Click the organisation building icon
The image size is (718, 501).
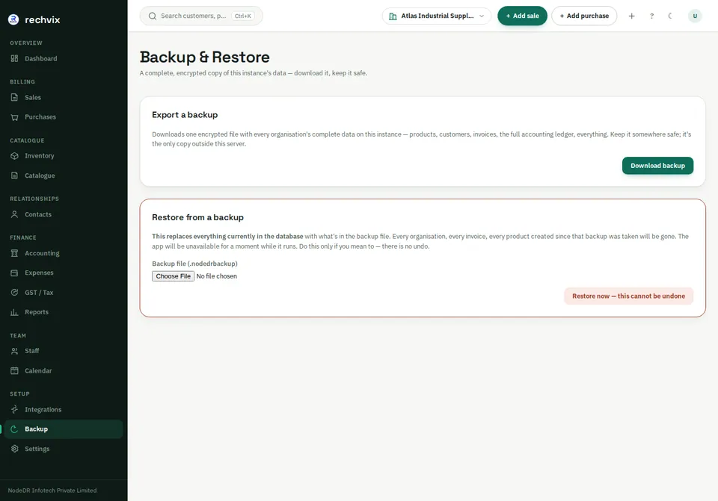[393, 16]
